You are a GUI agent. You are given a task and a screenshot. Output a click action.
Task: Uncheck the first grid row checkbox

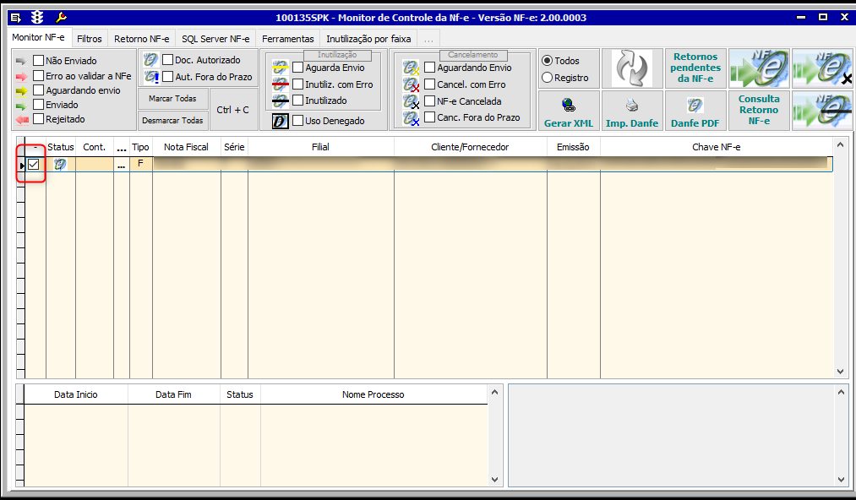34,165
